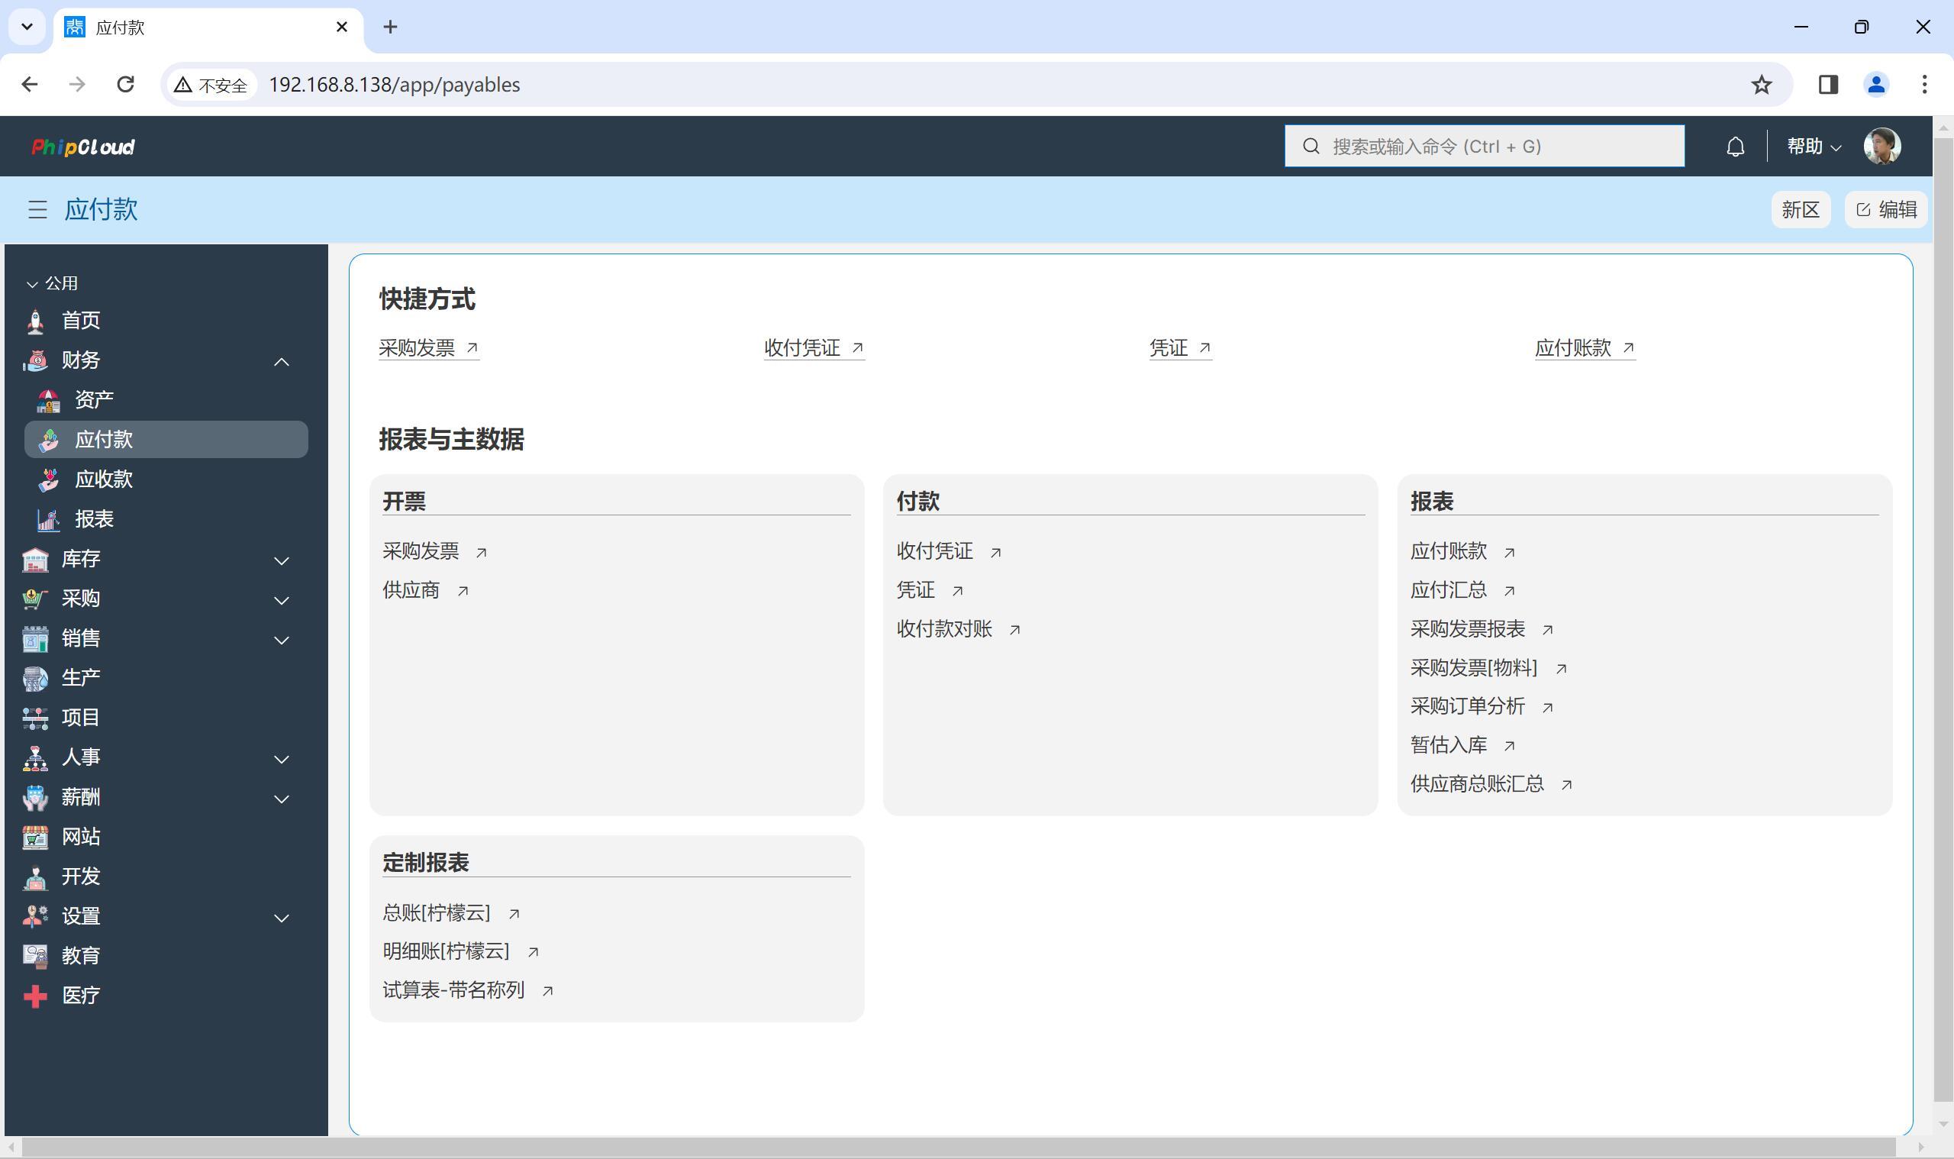Open a new browser tab
Viewport: 1954px width, 1159px height.
(390, 27)
